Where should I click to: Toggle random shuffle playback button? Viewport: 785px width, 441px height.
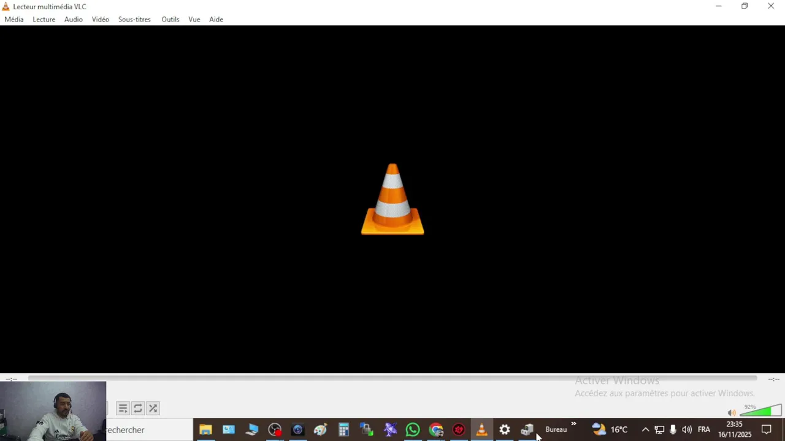(153, 409)
